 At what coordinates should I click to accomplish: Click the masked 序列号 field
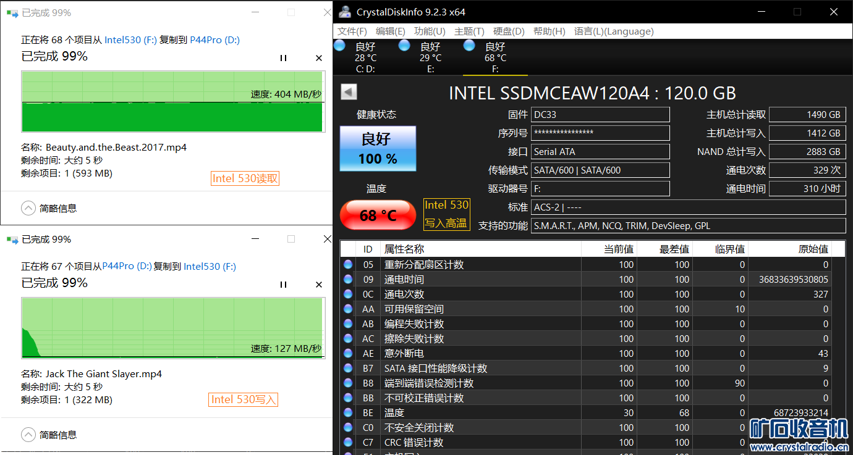tap(600, 133)
